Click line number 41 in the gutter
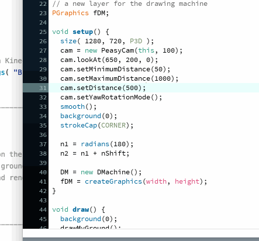This screenshot has width=259, height=241. tap(43, 181)
